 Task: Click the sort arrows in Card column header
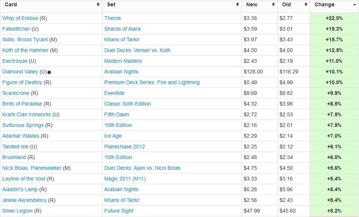pyautogui.click(x=98, y=5)
